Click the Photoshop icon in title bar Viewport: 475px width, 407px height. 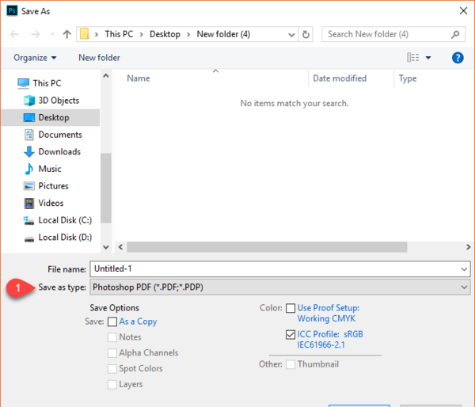(12, 11)
